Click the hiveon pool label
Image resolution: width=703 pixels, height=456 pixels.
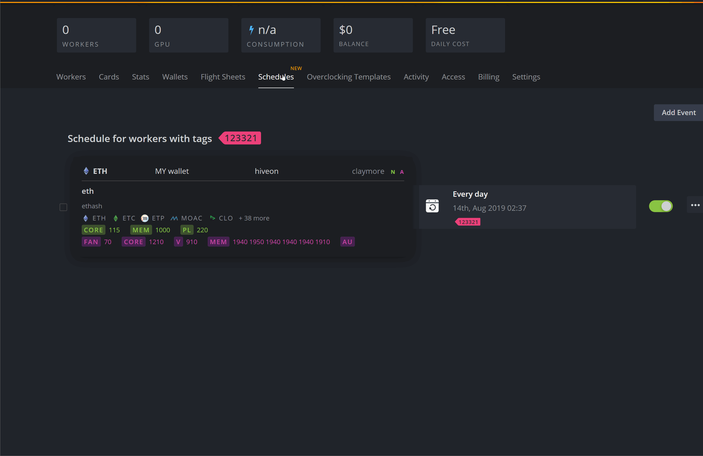point(266,171)
